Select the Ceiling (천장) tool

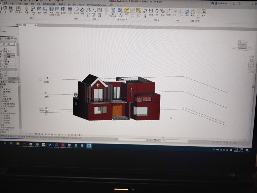(39, 10)
